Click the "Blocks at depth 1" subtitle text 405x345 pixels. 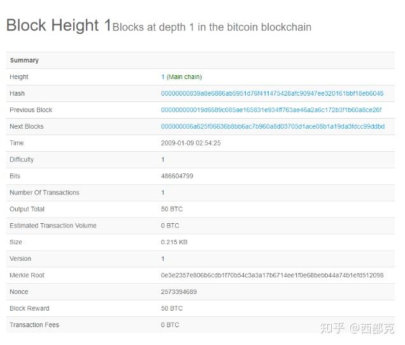(212, 27)
